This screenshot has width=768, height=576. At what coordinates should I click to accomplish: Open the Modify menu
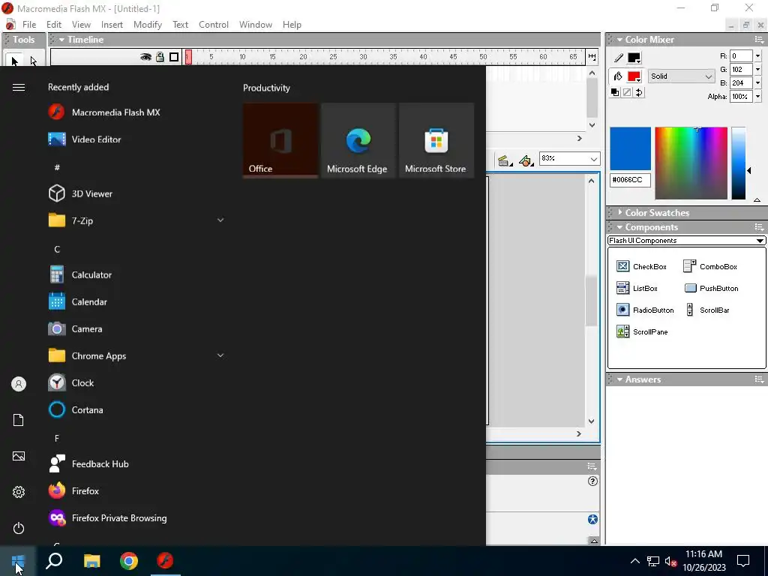pos(148,25)
